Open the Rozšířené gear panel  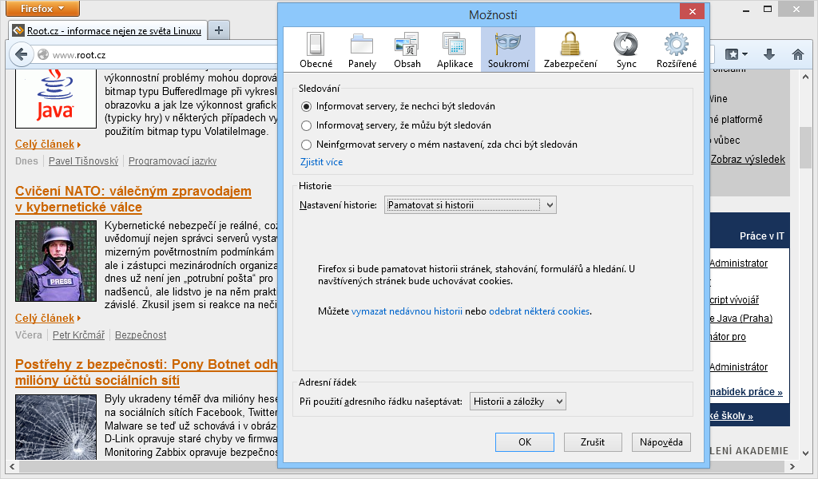click(676, 48)
